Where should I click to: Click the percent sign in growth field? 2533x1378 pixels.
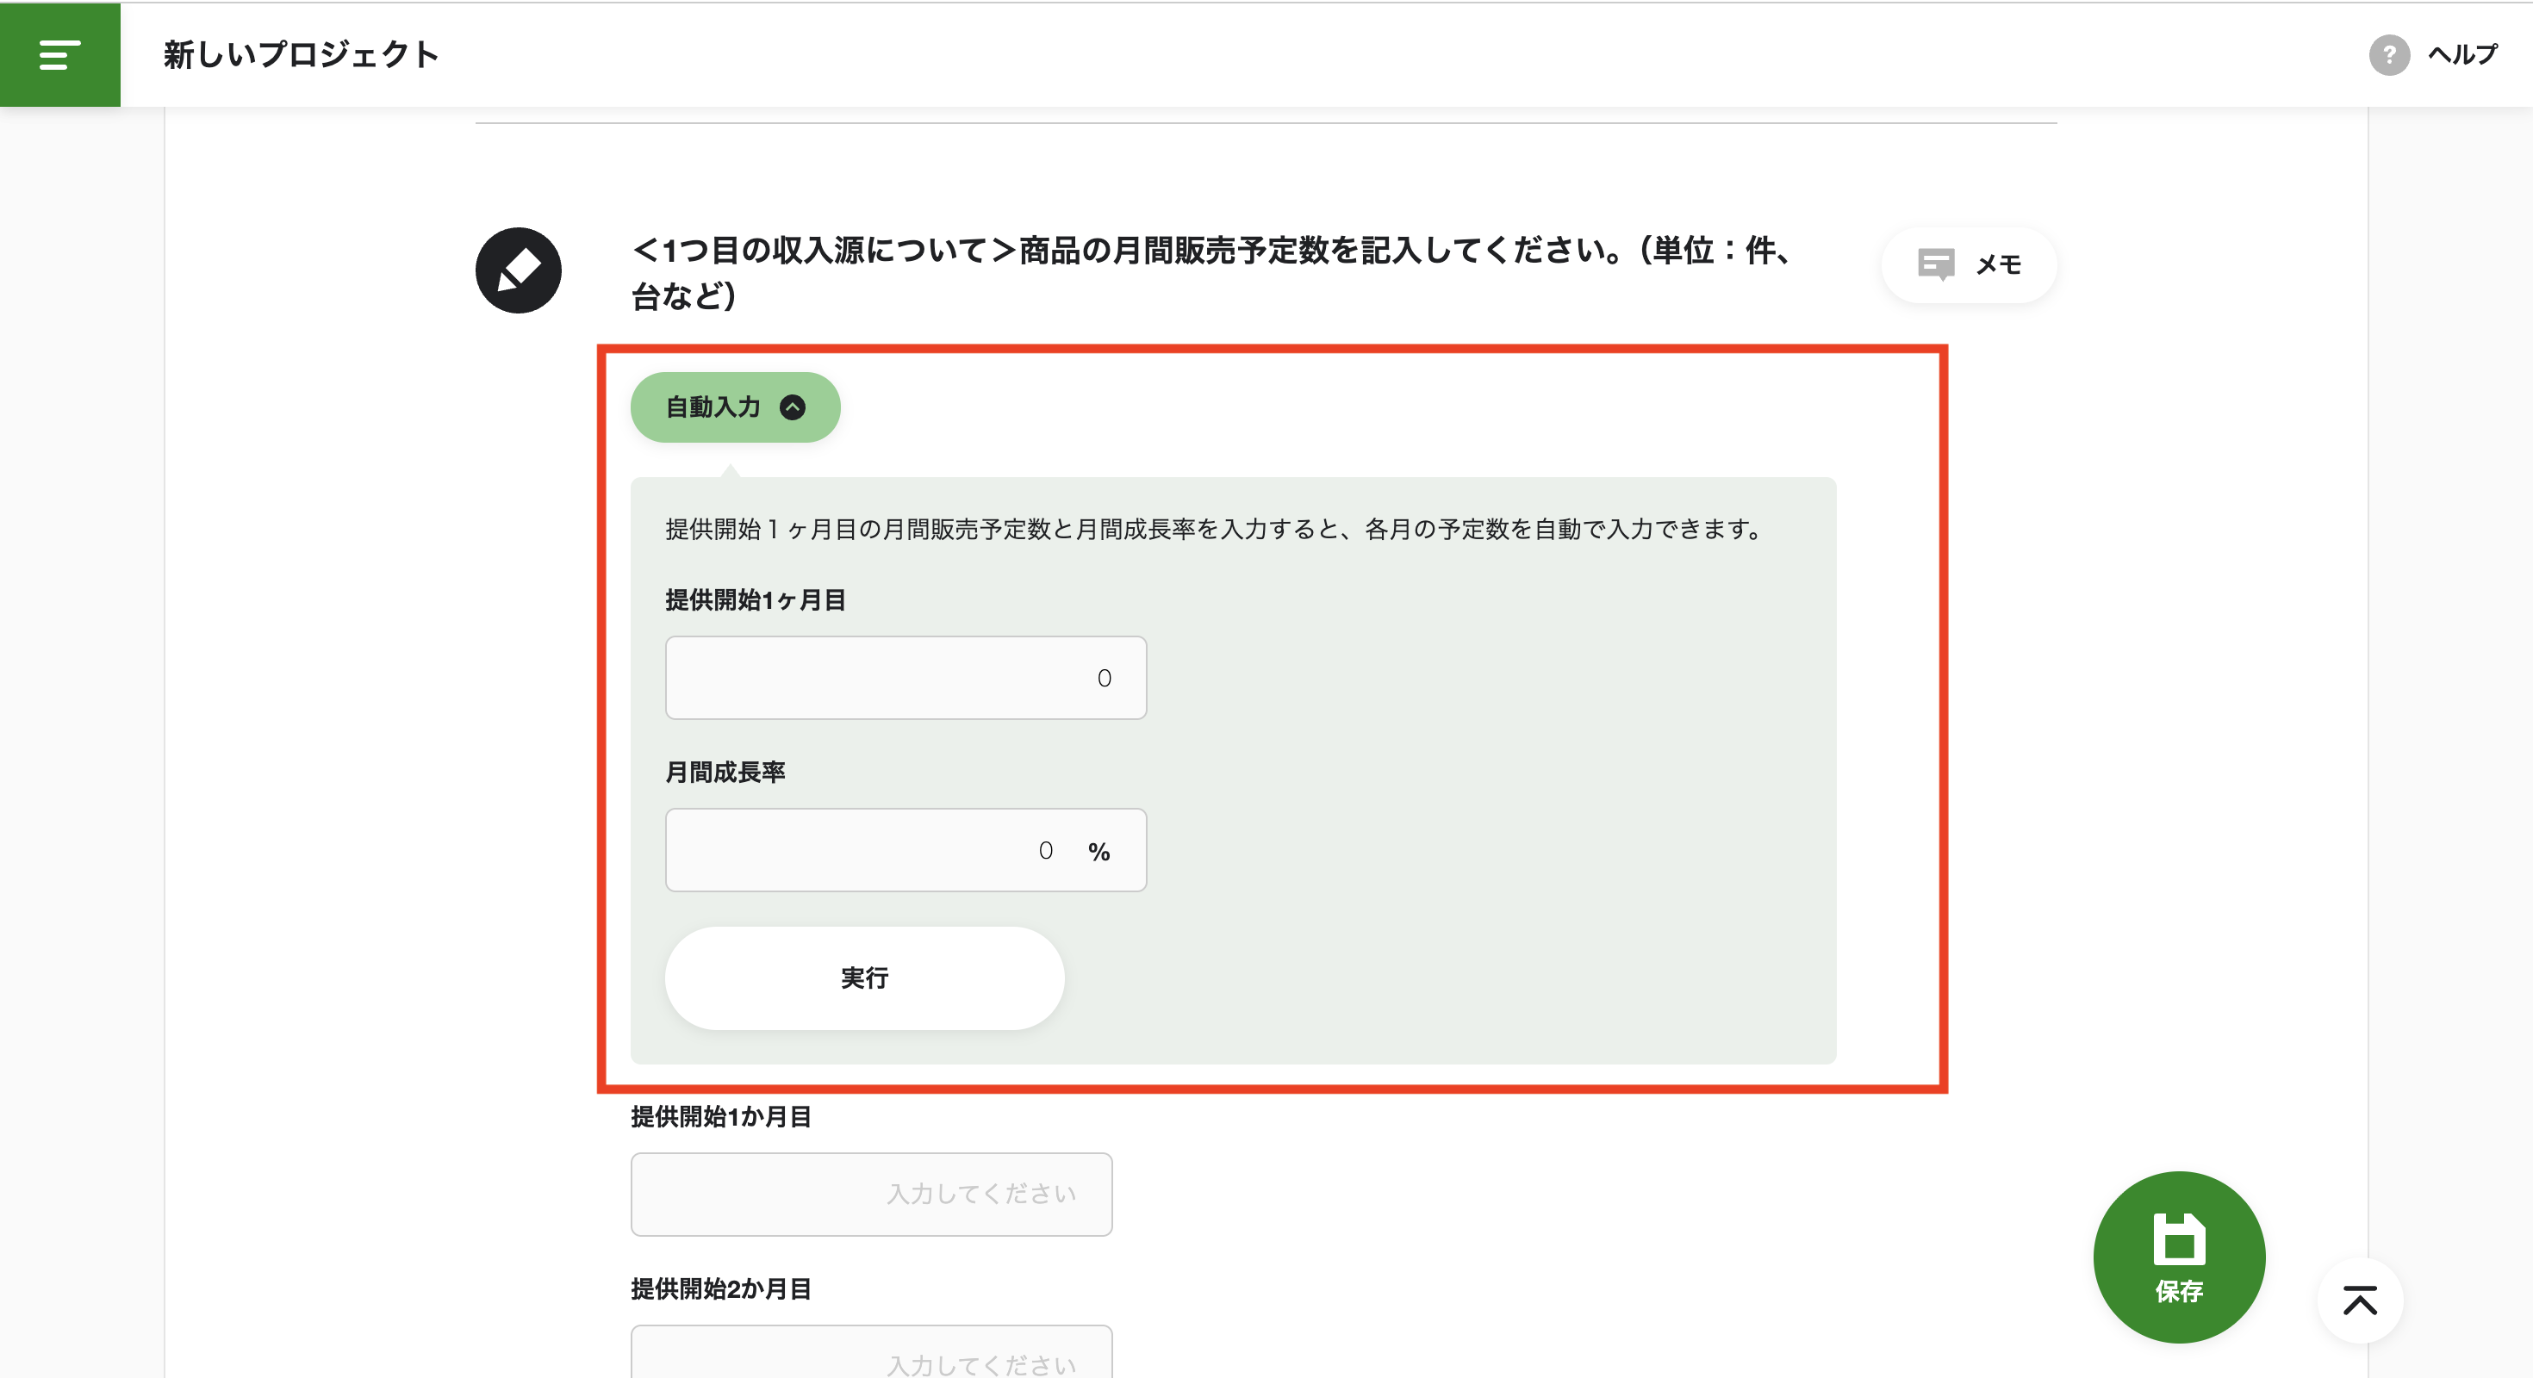[1098, 852]
